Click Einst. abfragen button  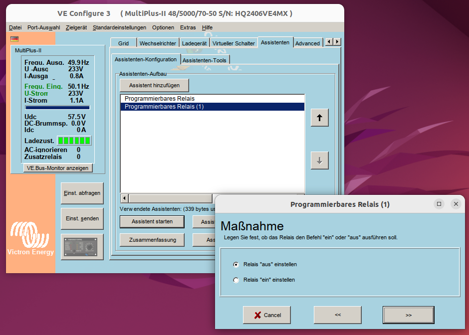(82, 193)
